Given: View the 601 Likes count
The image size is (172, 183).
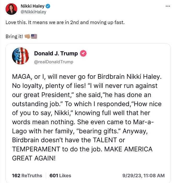Looking at the screenshot, I should tap(60, 175).
